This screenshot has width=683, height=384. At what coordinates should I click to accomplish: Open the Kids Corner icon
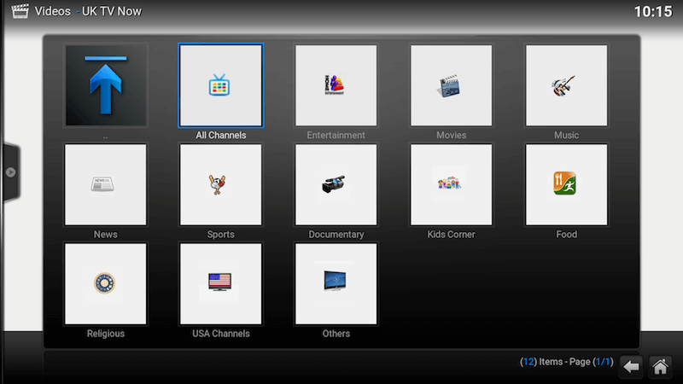click(x=451, y=184)
